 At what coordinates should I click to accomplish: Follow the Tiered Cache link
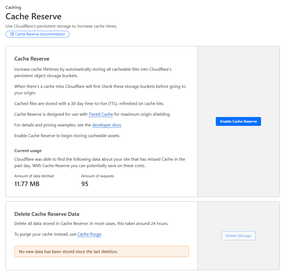101,114
